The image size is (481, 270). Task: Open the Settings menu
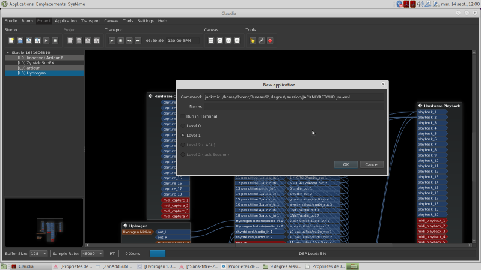pos(146,21)
